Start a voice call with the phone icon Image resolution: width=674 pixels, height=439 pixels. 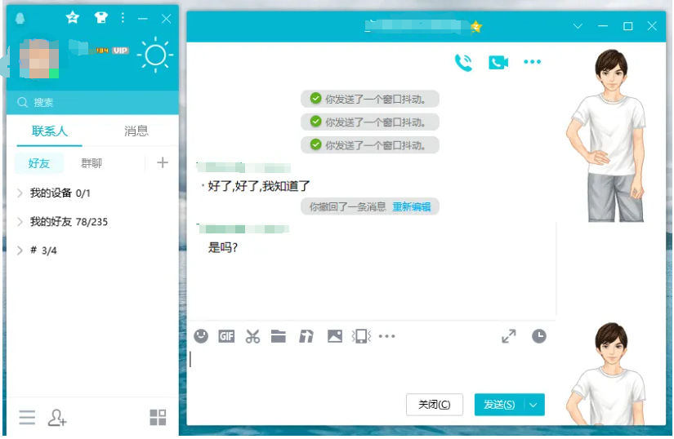463,63
